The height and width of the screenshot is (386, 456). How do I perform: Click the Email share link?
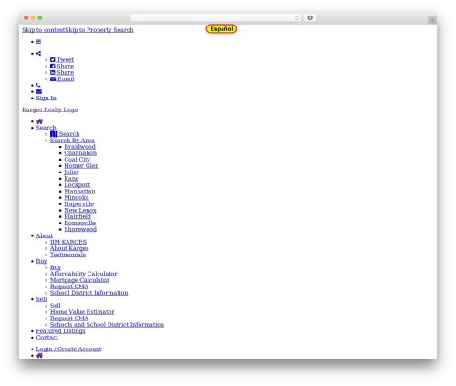[62, 79]
